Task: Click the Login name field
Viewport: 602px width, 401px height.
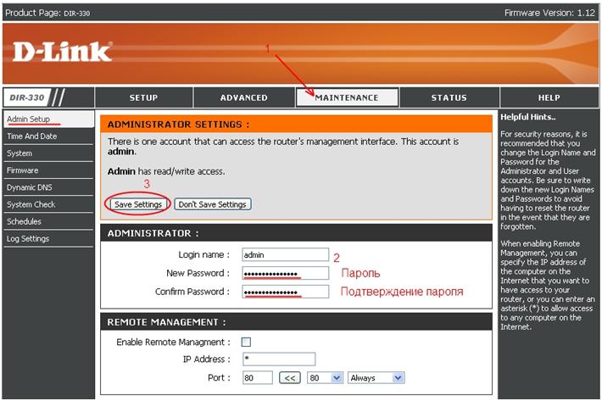Action: (284, 254)
